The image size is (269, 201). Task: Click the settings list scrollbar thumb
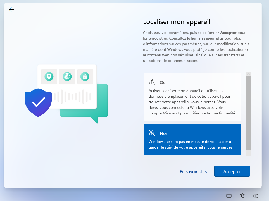[249, 113]
